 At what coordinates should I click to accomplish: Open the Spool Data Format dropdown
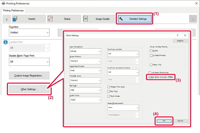(x=85, y=71)
